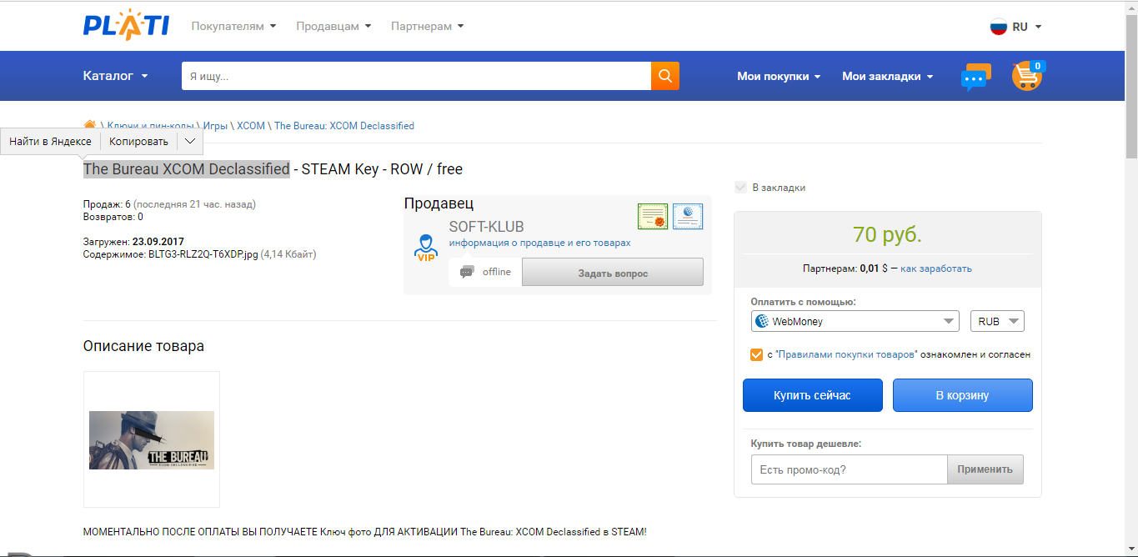The image size is (1138, 557).
Task: Open the RUB currency dropdown
Action: (x=997, y=321)
